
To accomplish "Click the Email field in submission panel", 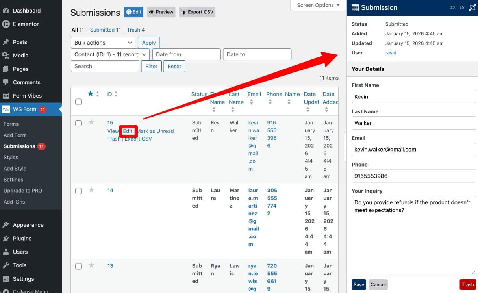I will pos(413,149).
